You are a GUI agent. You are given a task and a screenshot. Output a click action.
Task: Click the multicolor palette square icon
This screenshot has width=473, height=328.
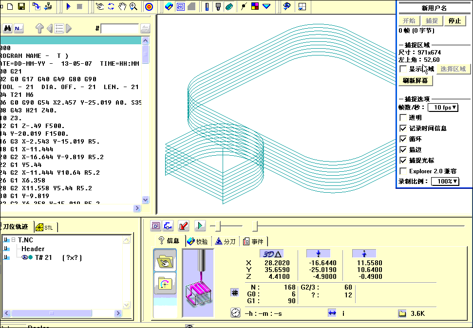255,6
